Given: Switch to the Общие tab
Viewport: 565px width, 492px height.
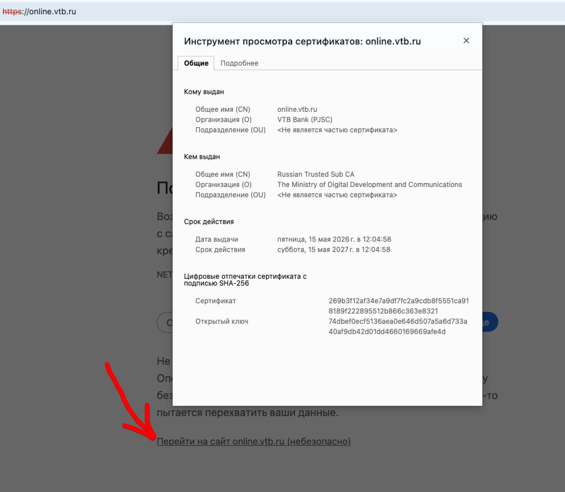Looking at the screenshot, I should coord(196,63).
